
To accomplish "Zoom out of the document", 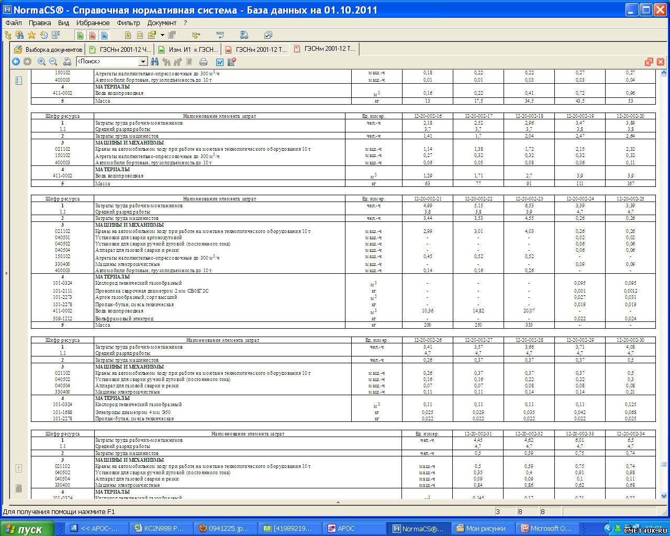I will tap(53, 62).
